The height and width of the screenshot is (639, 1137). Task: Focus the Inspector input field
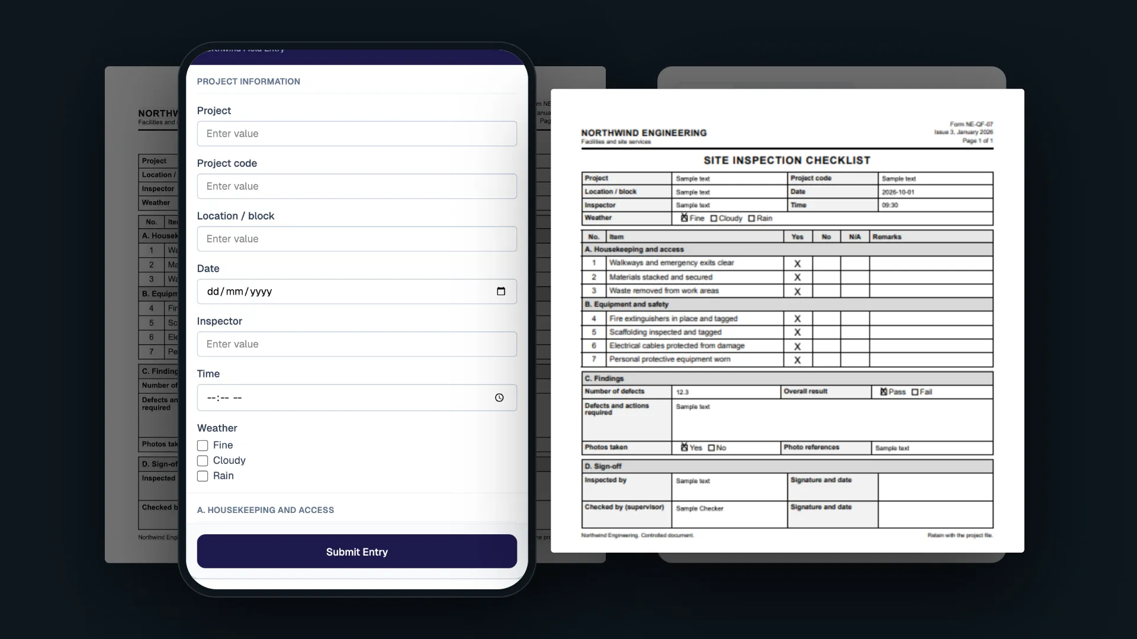(356, 344)
